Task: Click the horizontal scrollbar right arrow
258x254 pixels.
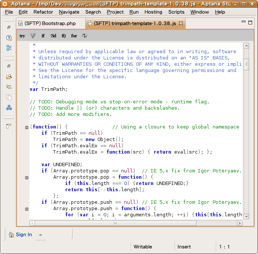Action: coord(240,223)
